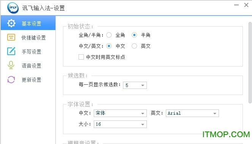Minimize the settings window

[236, 5]
